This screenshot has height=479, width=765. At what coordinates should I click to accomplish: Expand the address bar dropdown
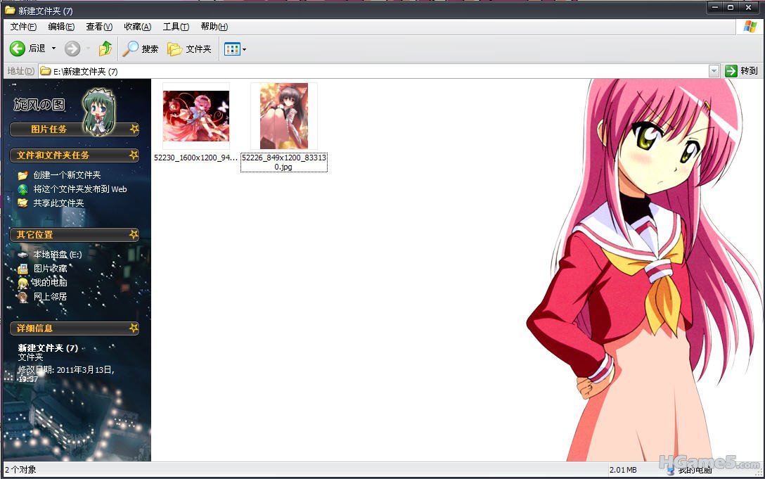pos(714,71)
